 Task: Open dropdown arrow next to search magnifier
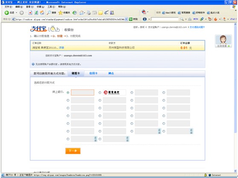[x=186, y=19]
